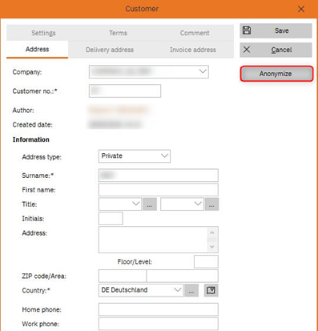Close the Customer dialog window
318x331 pixels.
[x=301, y=9]
